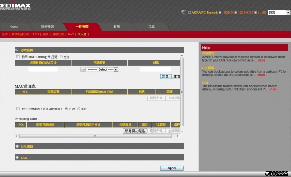The image size is (291, 177).
Task: Choose 拒絕 for MAC Filtering
Action: (x=49, y=57)
